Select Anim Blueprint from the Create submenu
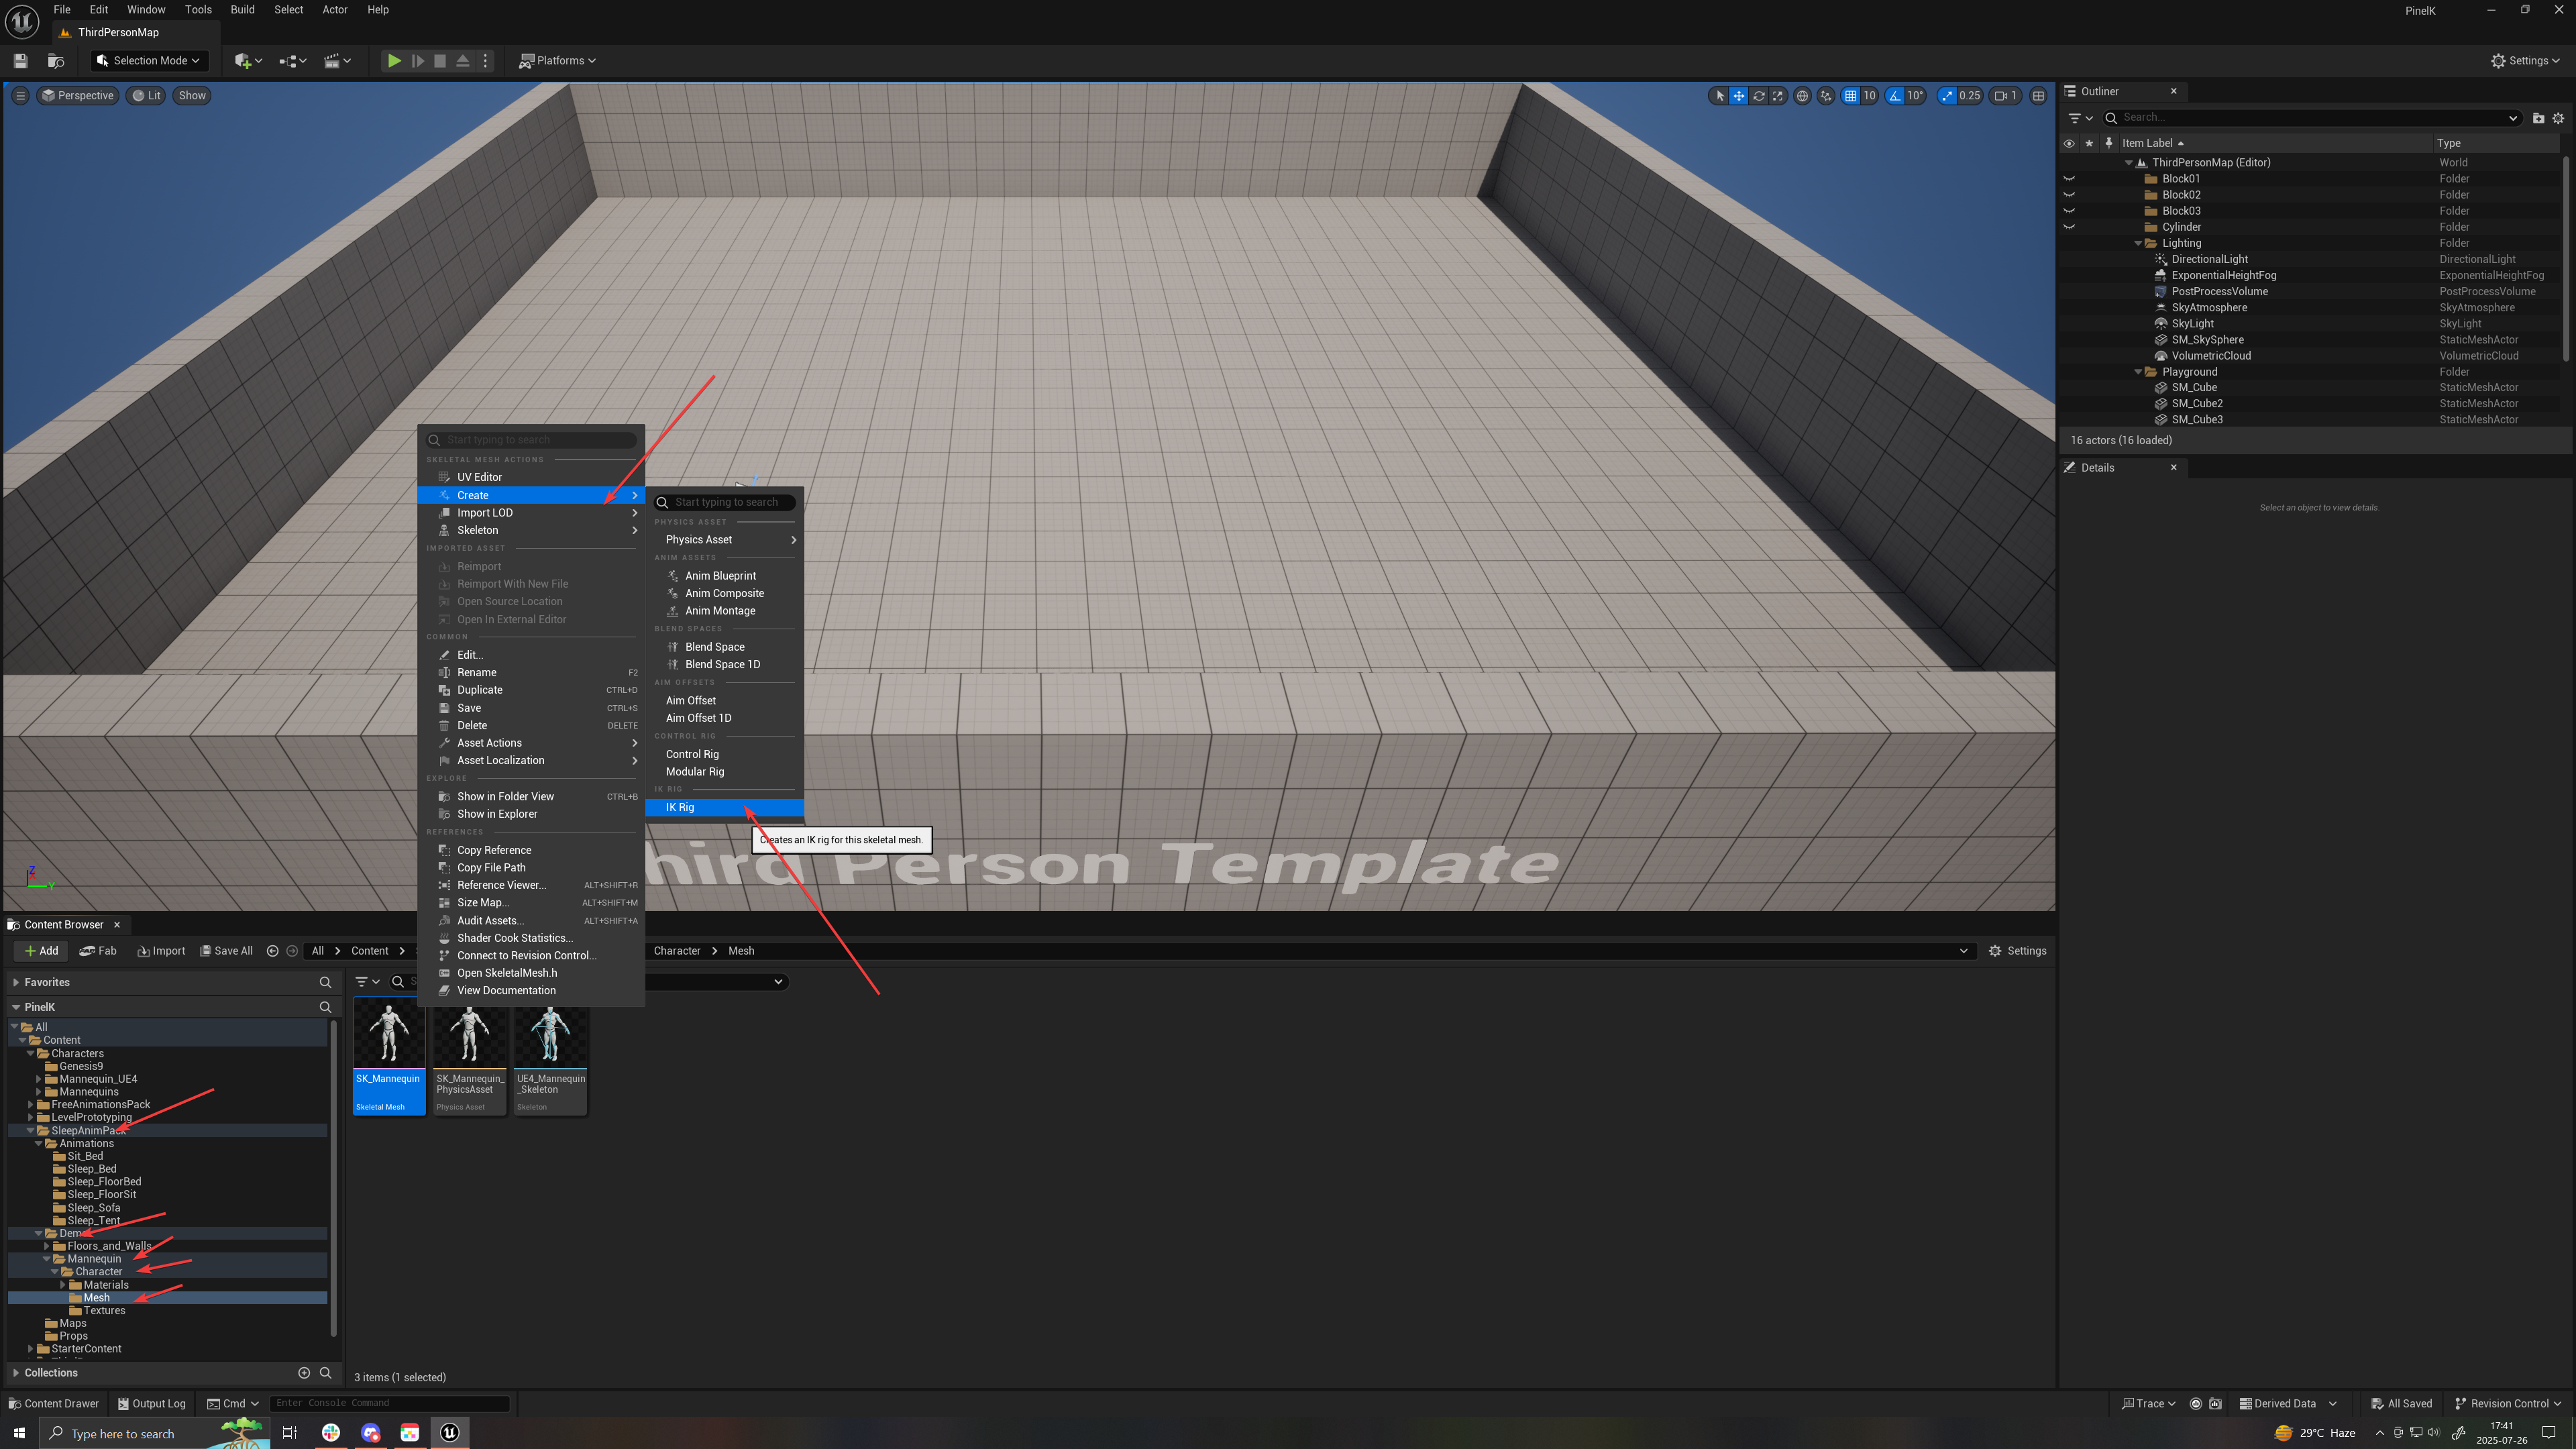The width and height of the screenshot is (2576, 1449). [x=725, y=576]
